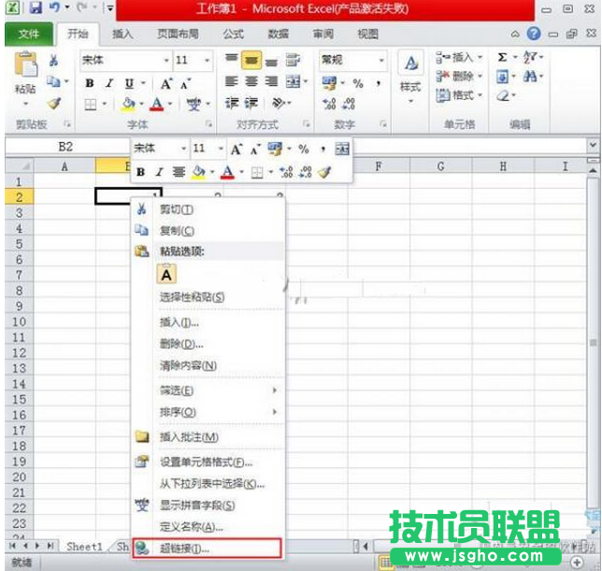Switch to the 公式 Formulas tab
Viewport: 602px width, 571px height.
pos(234,35)
